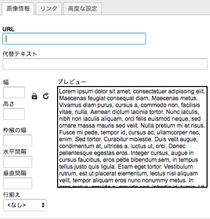This screenshot has width=210, height=219.
Task: Open the 行揃え alignment dropdown
Action: click(x=25, y=205)
